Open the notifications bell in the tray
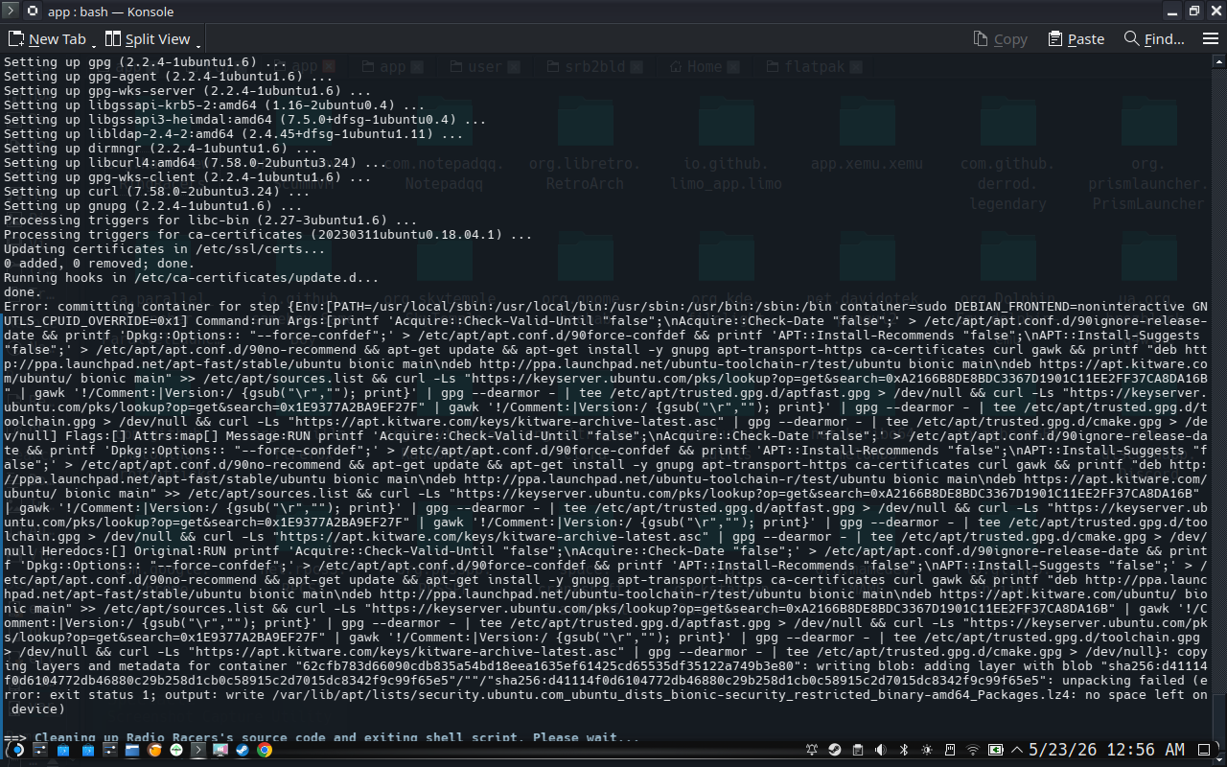This screenshot has width=1227, height=767. pyautogui.click(x=811, y=750)
